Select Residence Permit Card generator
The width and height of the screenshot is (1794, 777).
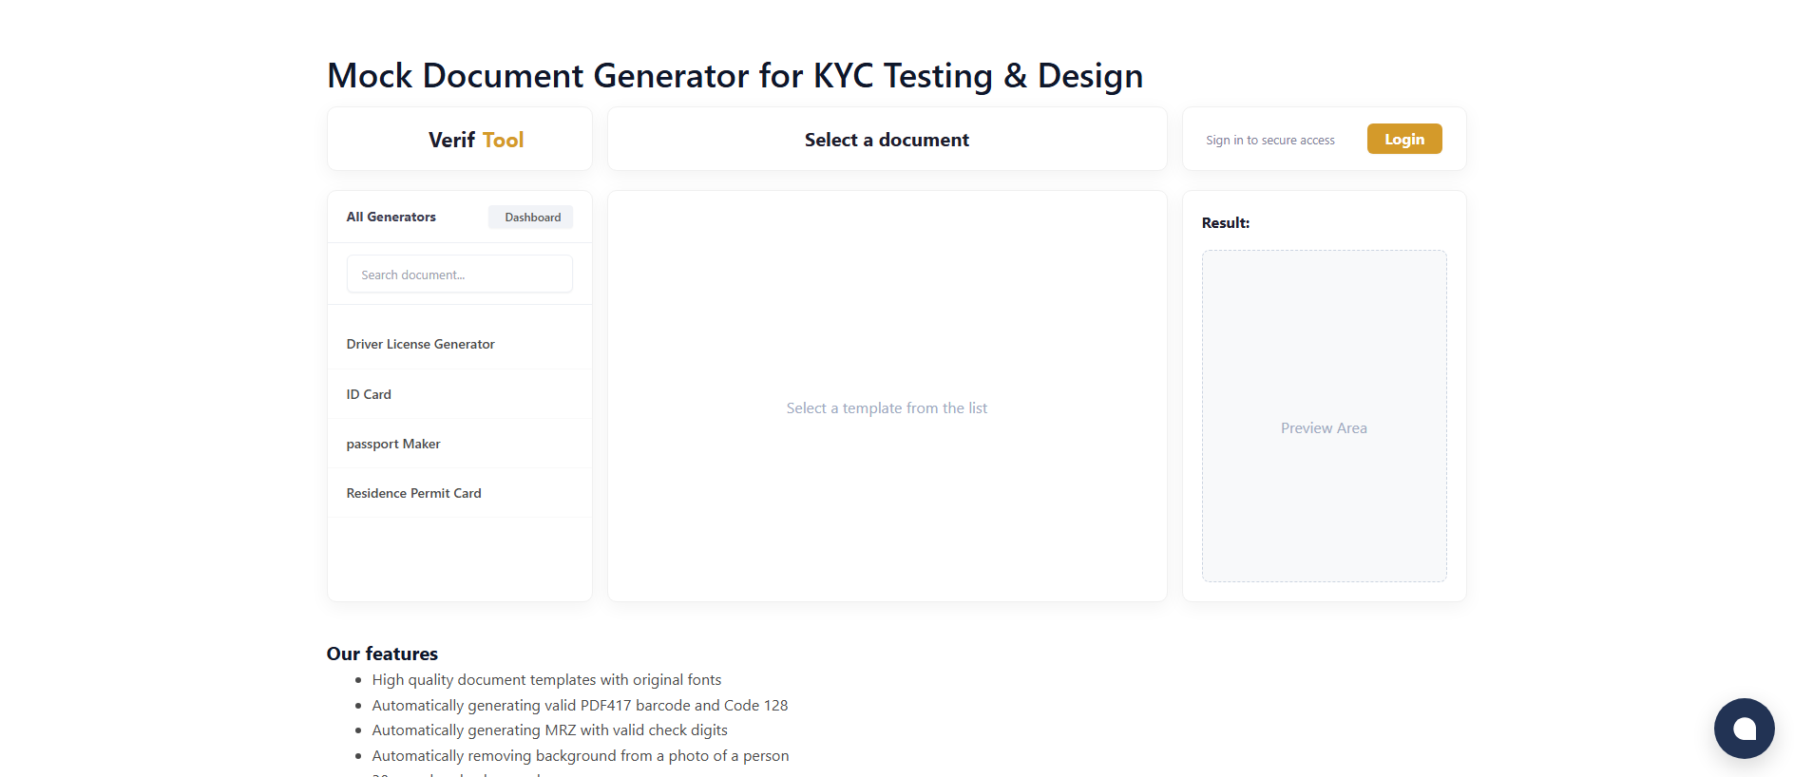pyautogui.click(x=460, y=493)
